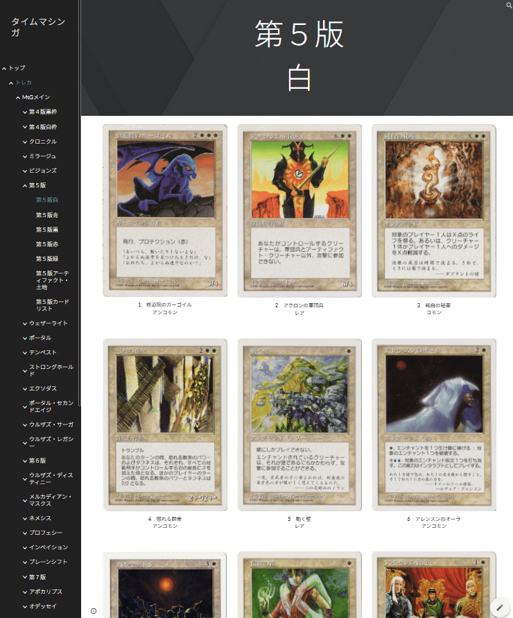Expand the ミラージュ chevron in sidebar

click(25, 156)
